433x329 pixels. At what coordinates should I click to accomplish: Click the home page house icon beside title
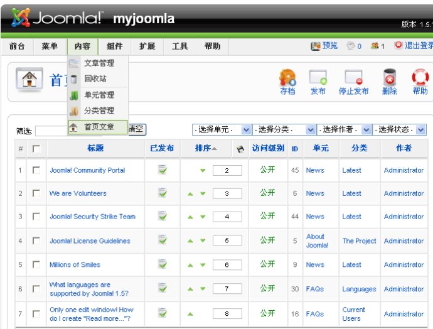pos(29,80)
